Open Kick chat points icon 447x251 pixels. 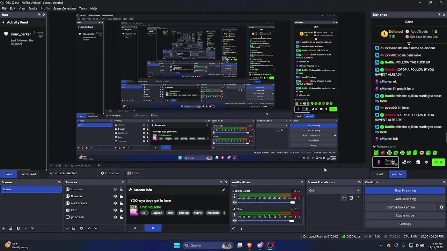407,162
